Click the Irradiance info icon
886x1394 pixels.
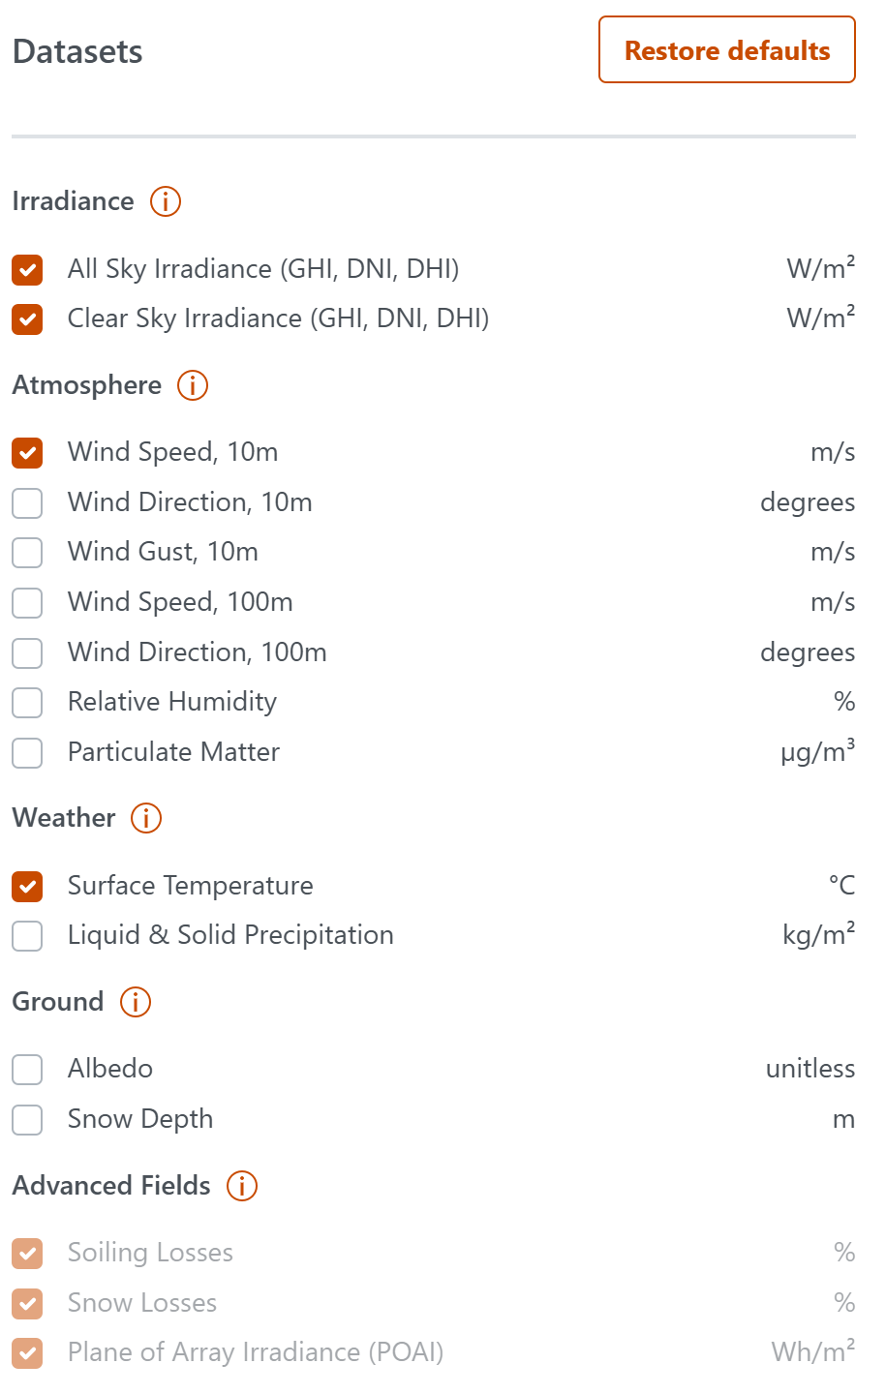(166, 201)
